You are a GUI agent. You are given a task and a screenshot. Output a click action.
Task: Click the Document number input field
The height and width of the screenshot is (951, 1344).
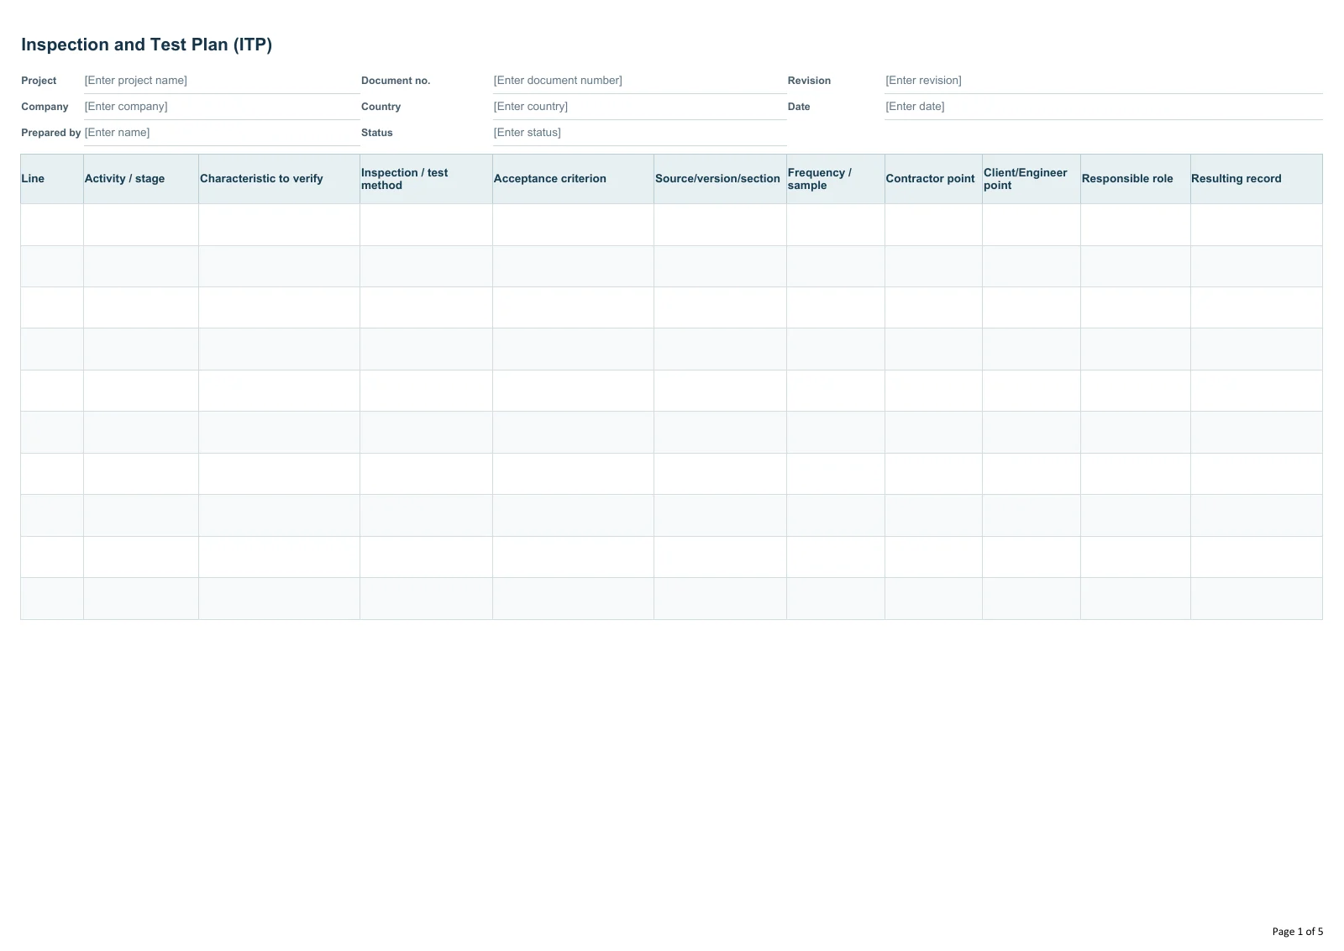point(639,81)
